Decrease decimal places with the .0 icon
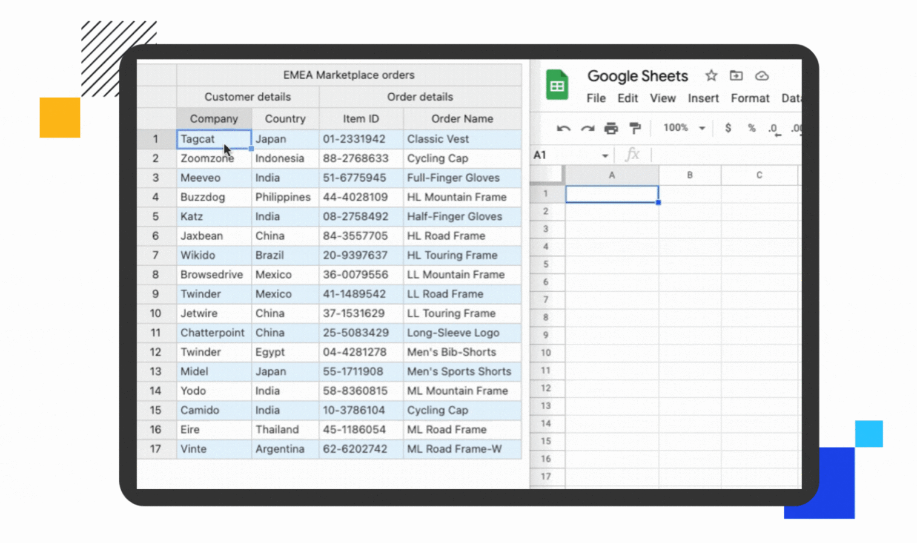The image size is (917, 543). point(773,128)
